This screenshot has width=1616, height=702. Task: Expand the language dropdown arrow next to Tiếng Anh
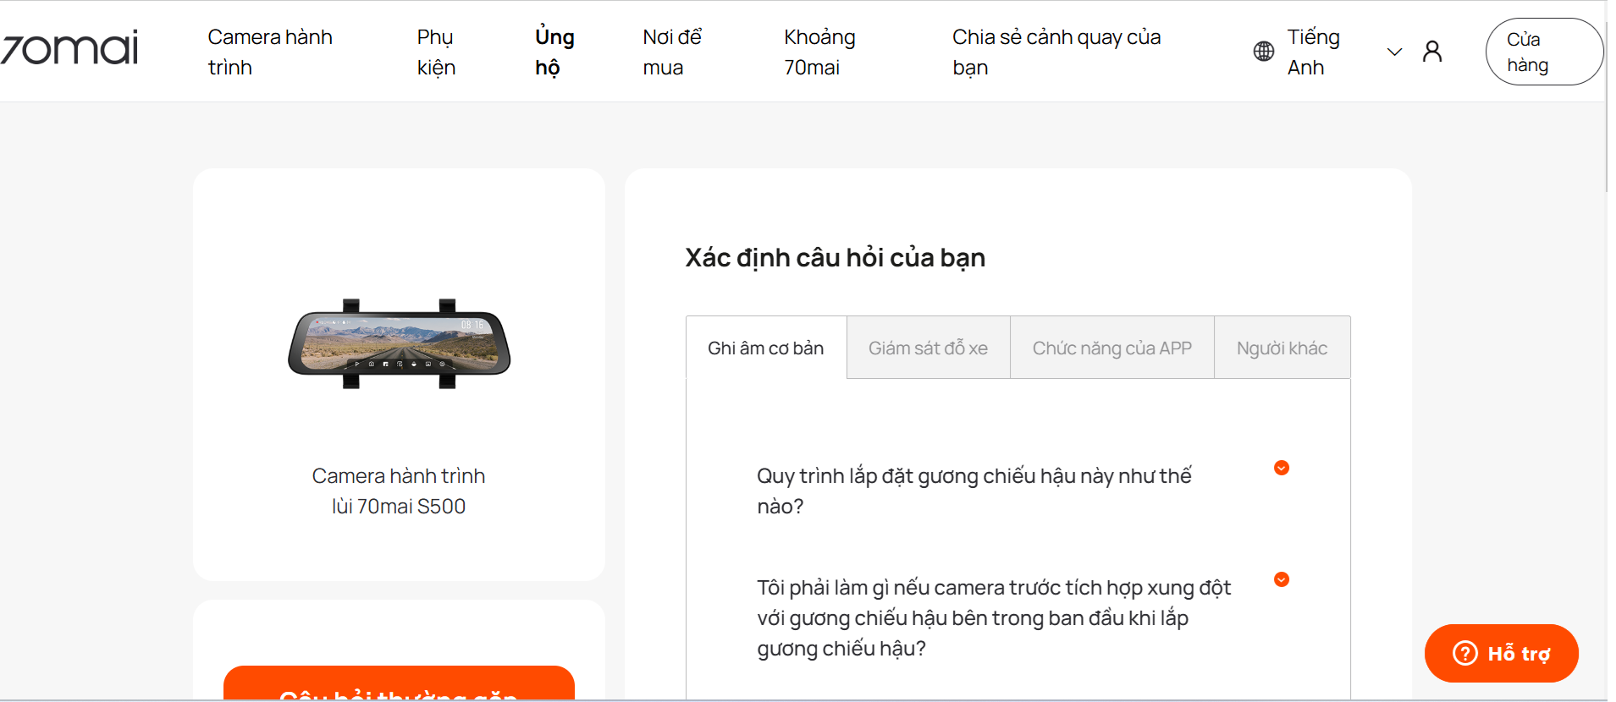[x=1393, y=52]
